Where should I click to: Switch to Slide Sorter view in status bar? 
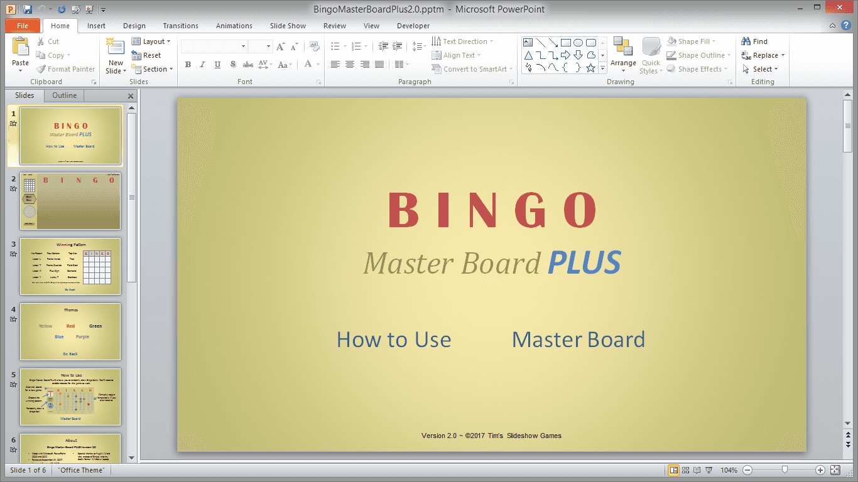pyautogui.click(x=686, y=470)
